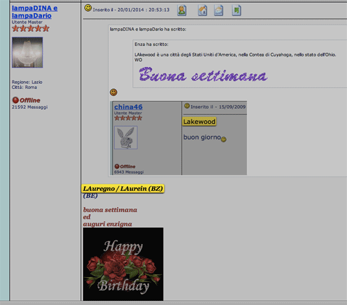The width and height of the screenshot is (347, 305).
Task: Open the china46 username link
Action: click(128, 107)
